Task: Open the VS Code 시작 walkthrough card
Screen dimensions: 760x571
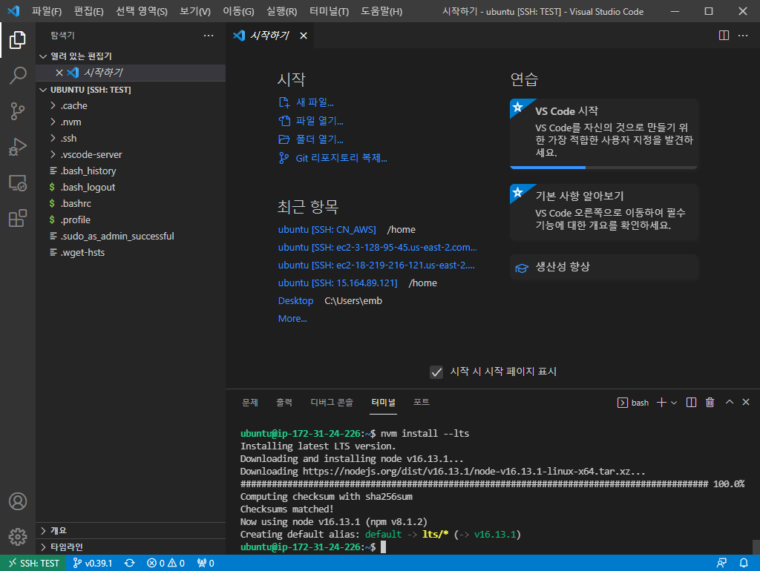Action: (x=603, y=133)
